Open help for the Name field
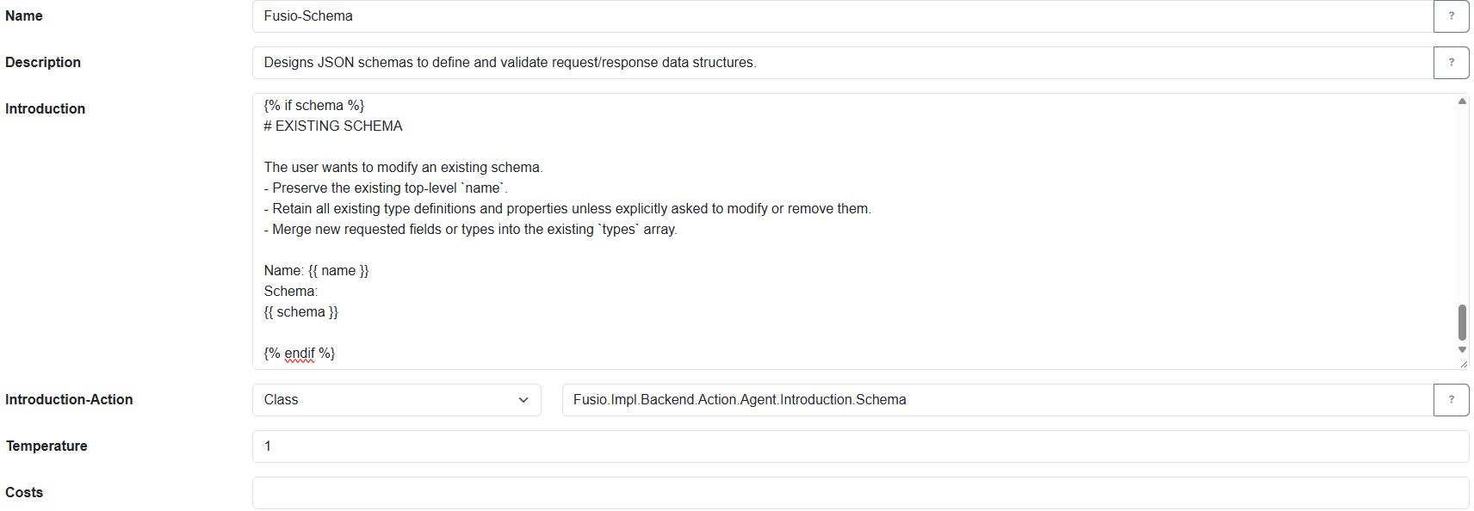The width and height of the screenshot is (1474, 511). (x=1451, y=16)
